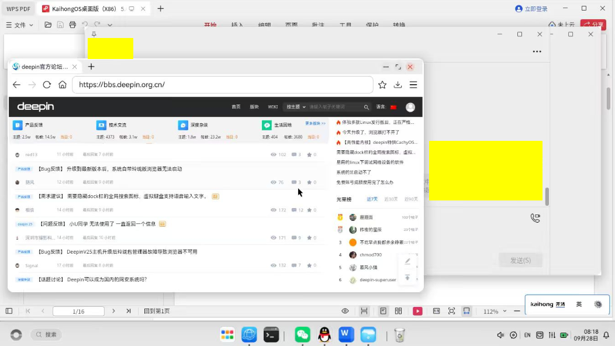The width and height of the screenshot is (615, 346).
Task: Launch the terminal from the dock
Action: pyautogui.click(x=271, y=335)
